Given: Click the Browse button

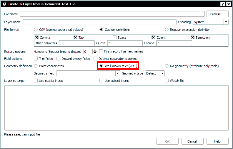Looking at the screenshot, I should 217,14.
